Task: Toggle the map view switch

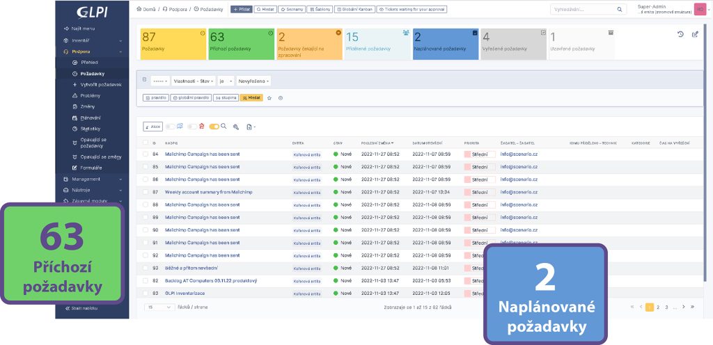Action: [x=171, y=127]
